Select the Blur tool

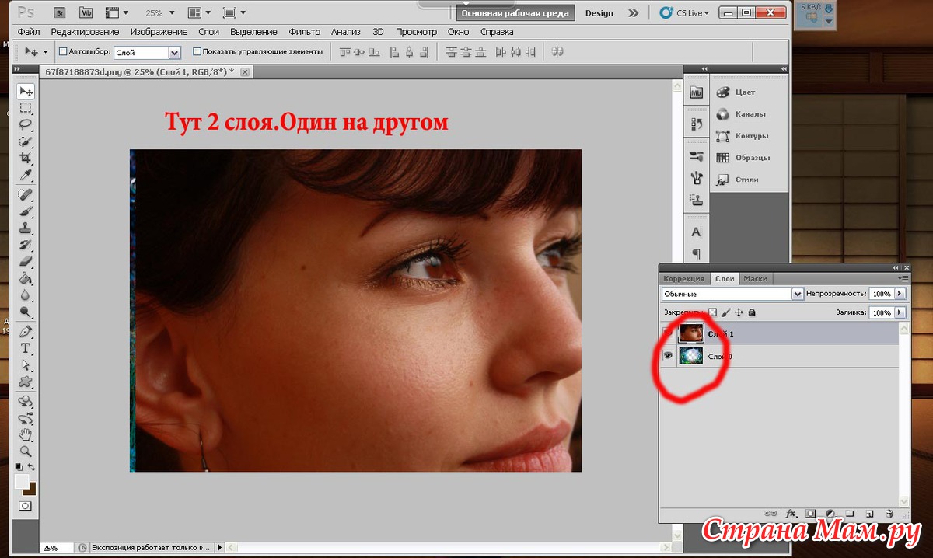point(26,295)
